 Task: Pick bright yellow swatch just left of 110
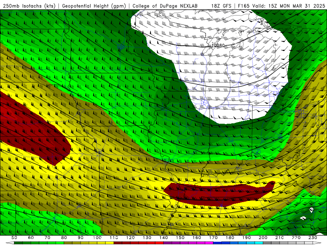tap(110, 243)
